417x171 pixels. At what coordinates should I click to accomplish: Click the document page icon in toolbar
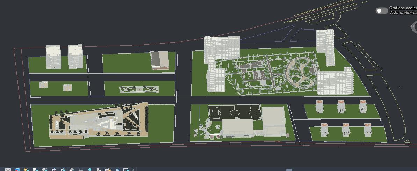[x=99, y=170]
